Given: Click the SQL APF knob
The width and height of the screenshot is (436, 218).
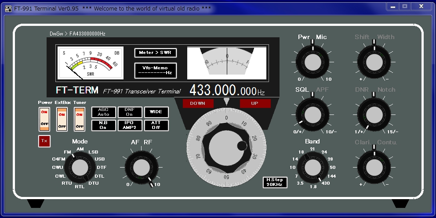Looking at the screenshot, I should click(x=313, y=114).
